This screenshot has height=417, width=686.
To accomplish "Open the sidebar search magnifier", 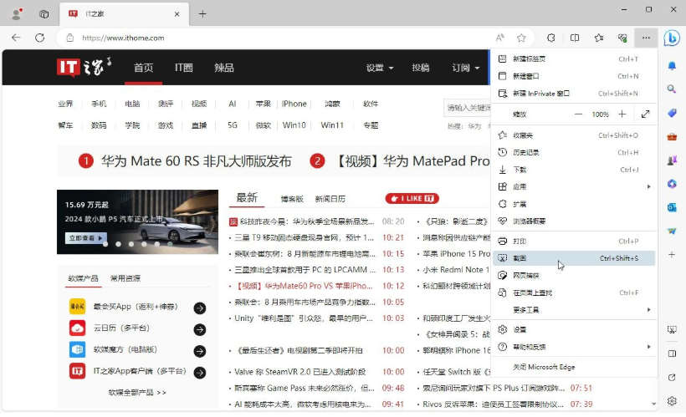I will click(x=672, y=89).
